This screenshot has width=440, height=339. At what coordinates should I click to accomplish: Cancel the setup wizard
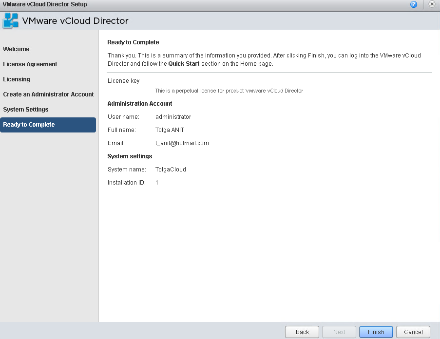(x=413, y=332)
